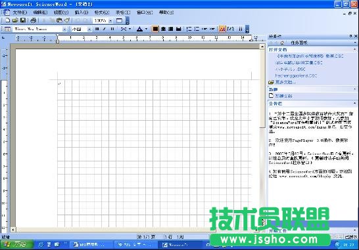This screenshot has height=250, width=359.
Task: Open the 窗口(W) menu
Action: (145, 12)
